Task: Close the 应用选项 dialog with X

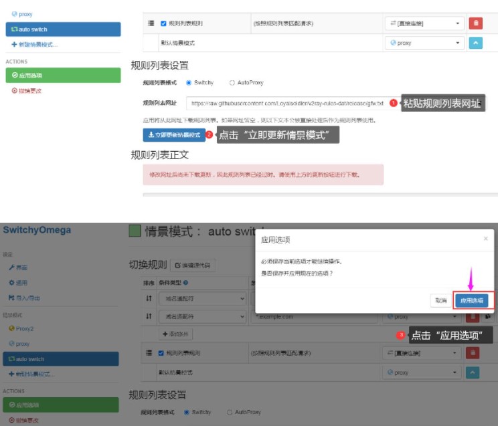Action: (x=486, y=239)
